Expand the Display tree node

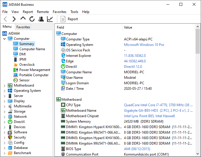[5, 101]
